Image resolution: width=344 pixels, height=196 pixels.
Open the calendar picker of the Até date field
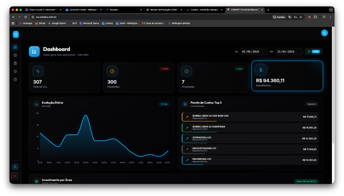click(299, 52)
